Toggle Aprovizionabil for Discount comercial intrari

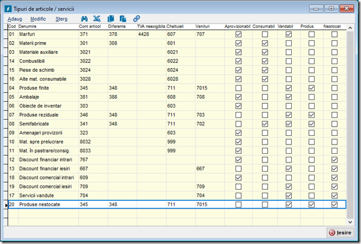tap(239, 177)
